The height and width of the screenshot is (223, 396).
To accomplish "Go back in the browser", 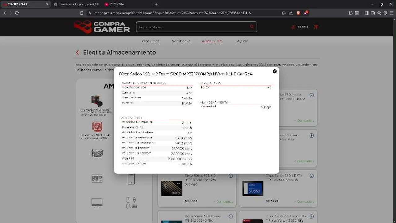I will (x=4, y=13).
